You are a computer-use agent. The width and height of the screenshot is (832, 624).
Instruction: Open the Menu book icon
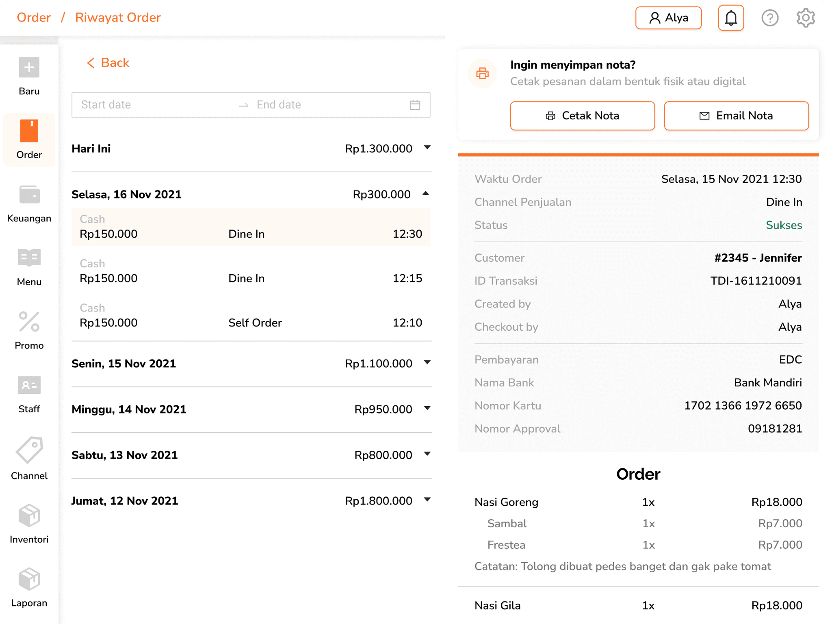pyautogui.click(x=29, y=258)
